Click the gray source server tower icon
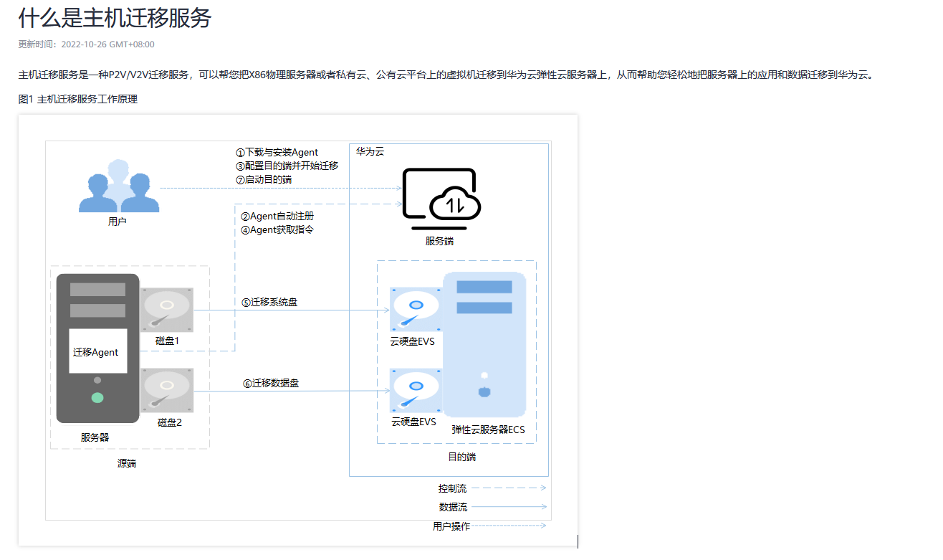Image resolution: width=943 pixels, height=560 pixels. [97, 348]
